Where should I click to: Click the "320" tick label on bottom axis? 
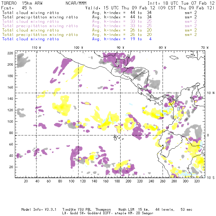click(197, 181)
